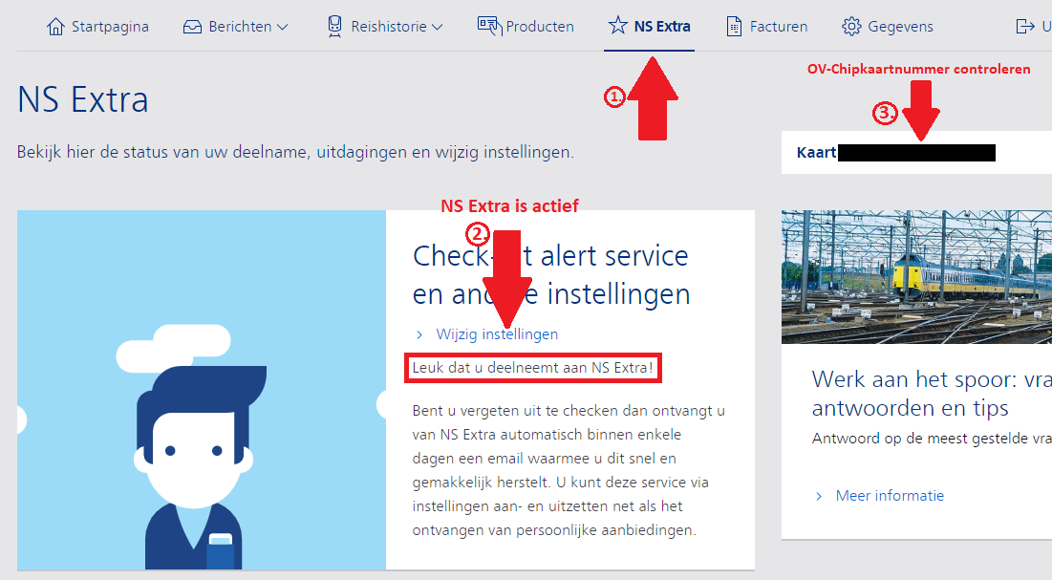Screen dimensions: 1052x580
Task: Click the conductor illustration
Action: [x=193, y=446]
